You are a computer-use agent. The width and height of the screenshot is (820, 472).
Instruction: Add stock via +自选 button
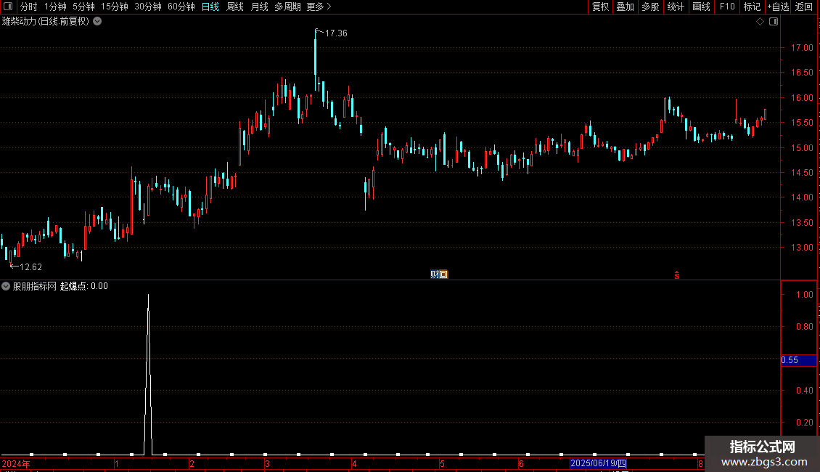coord(778,7)
